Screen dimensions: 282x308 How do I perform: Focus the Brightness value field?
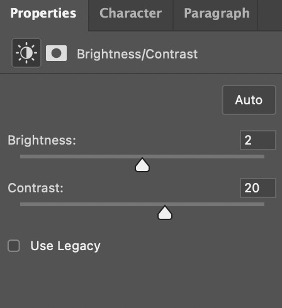tap(258, 140)
